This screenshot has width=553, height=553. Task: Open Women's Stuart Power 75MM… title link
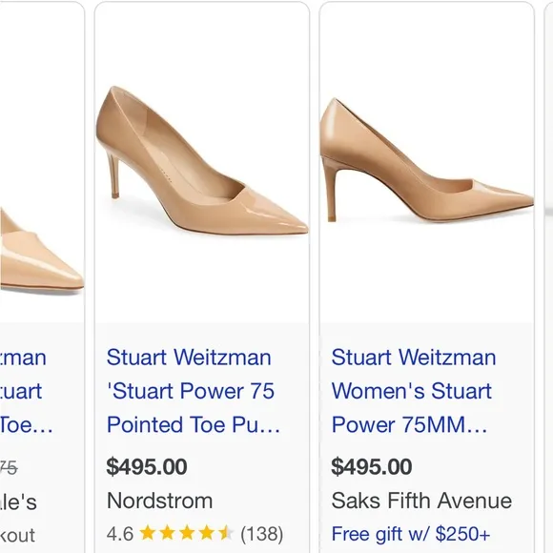414,391
